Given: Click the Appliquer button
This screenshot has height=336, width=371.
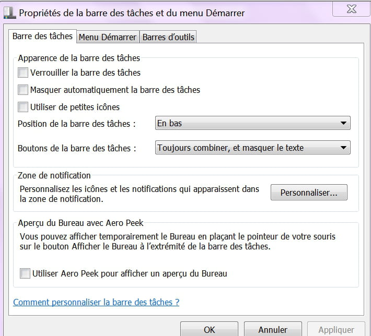Looking at the screenshot, I should 336,329.
